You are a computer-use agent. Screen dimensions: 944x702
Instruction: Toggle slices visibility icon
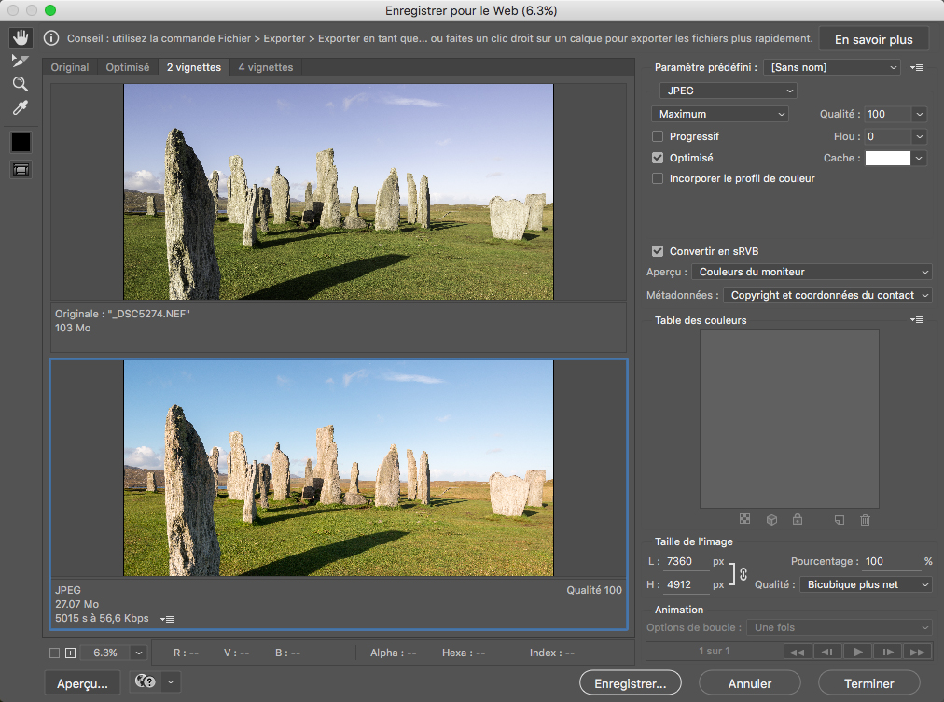(21, 170)
